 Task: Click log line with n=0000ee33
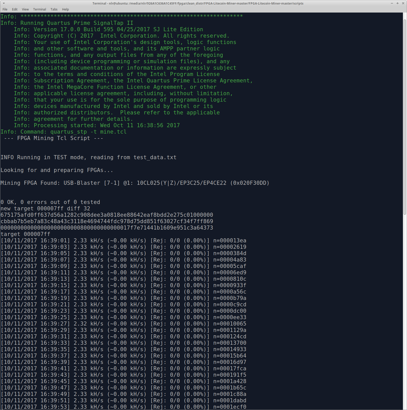tap(123, 317)
